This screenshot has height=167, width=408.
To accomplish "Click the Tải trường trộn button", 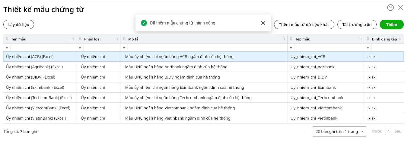I will tap(357, 24).
